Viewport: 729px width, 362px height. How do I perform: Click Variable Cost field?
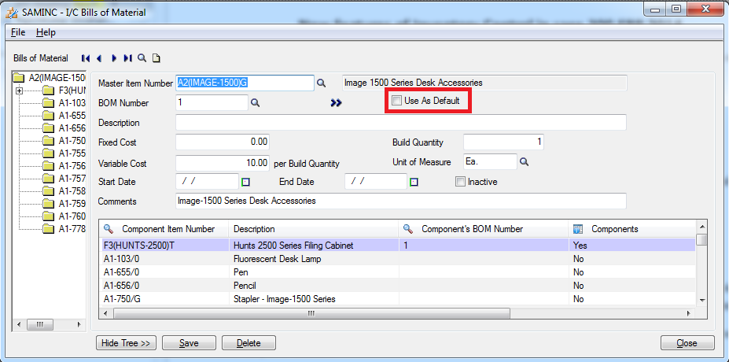(x=223, y=163)
